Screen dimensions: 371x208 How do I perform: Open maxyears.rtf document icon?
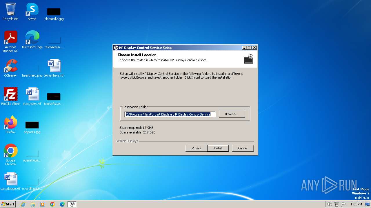pyautogui.click(x=32, y=96)
